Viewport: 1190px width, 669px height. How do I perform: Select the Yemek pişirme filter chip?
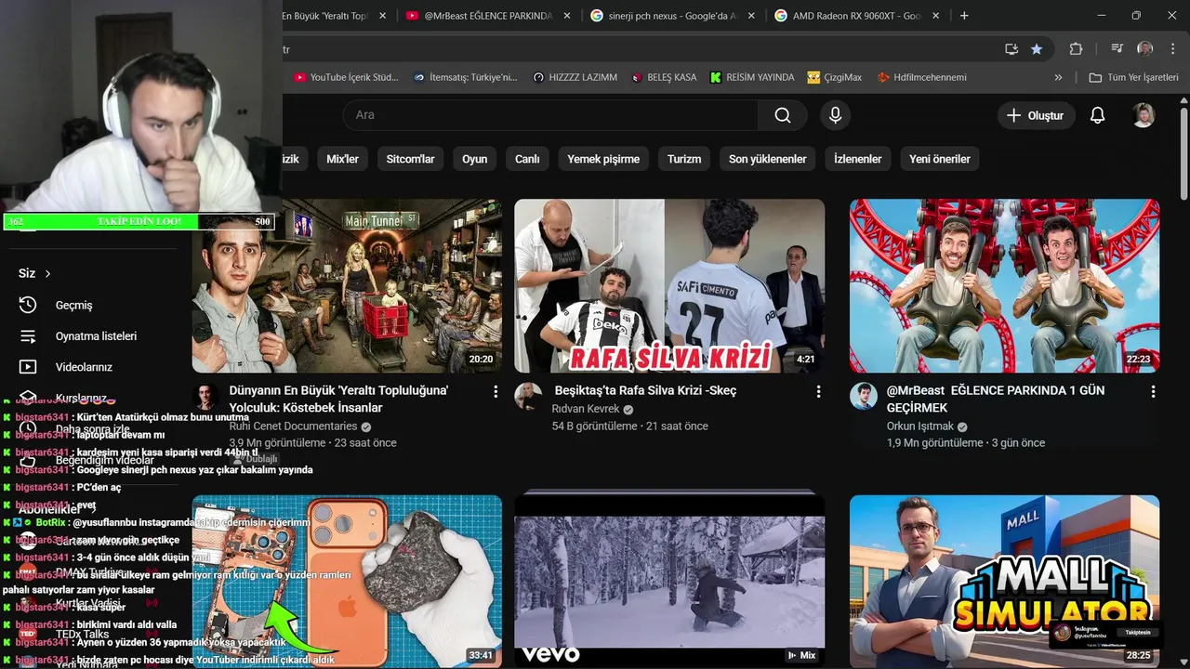[x=603, y=159]
